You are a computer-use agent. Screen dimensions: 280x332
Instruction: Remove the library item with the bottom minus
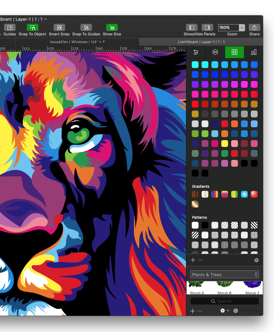point(200,311)
